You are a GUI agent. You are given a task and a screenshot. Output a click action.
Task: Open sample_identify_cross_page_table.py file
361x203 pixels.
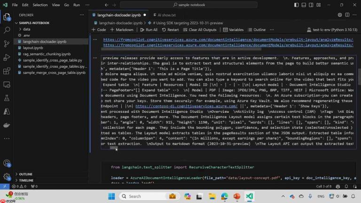click(x=53, y=60)
